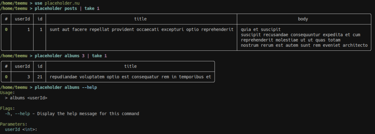Click the 'Parameters:' heading

(x=14, y=124)
